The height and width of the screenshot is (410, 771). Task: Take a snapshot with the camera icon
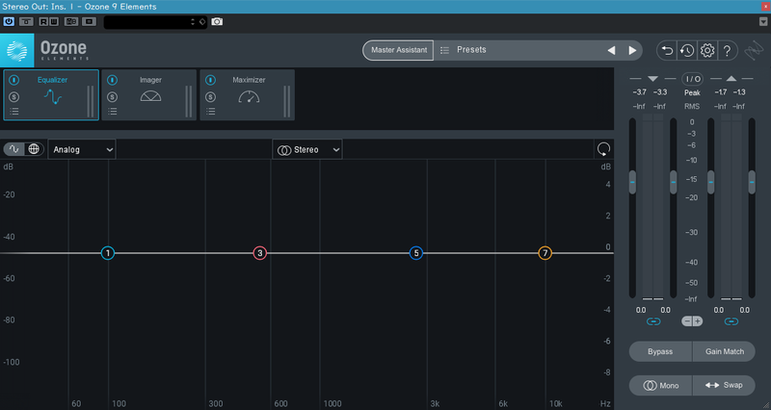point(217,21)
